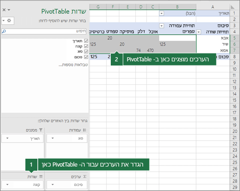Image resolution: width=240 pixels, height=191 pixels.
Task: Toggle the סכום field checkbox
Action: coord(86,57)
